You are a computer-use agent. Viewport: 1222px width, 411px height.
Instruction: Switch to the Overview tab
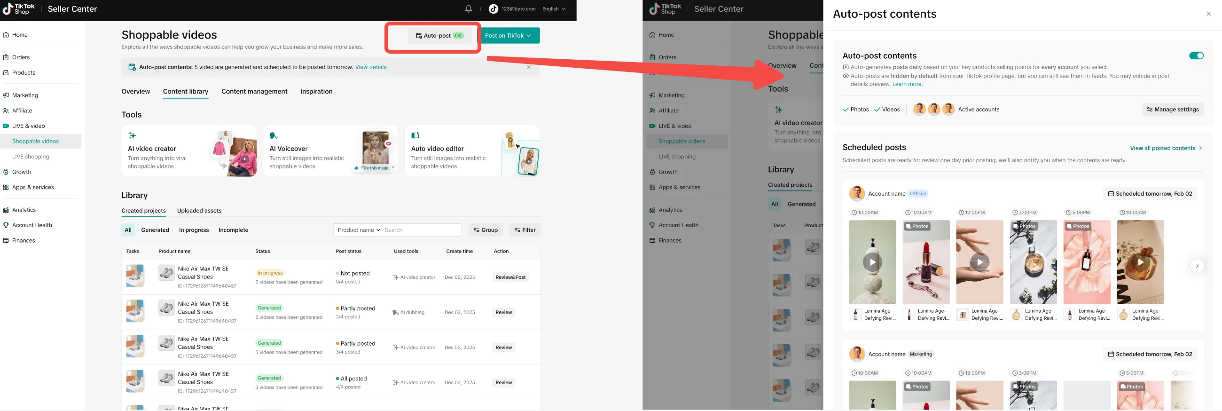click(136, 92)
